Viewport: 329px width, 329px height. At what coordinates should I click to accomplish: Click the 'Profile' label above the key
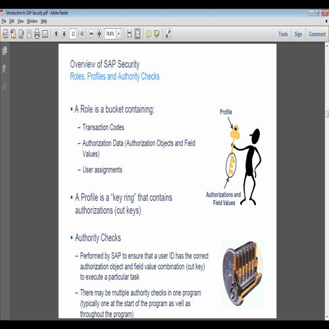pos(226,112)
